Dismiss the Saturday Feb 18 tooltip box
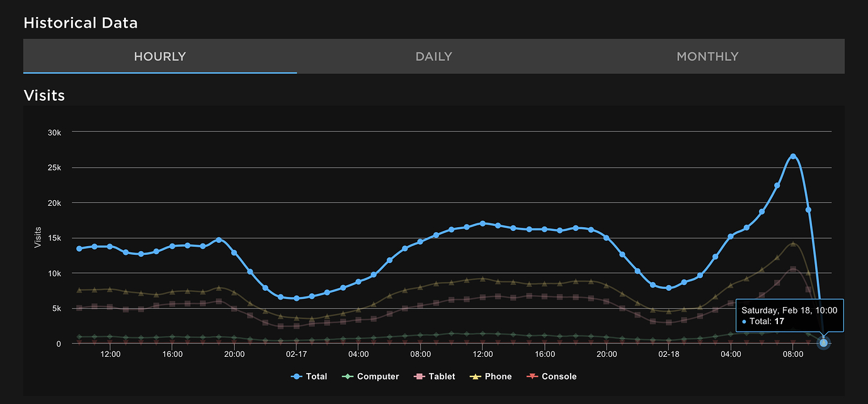Screen dimensions: 868x404 point(789,315)
